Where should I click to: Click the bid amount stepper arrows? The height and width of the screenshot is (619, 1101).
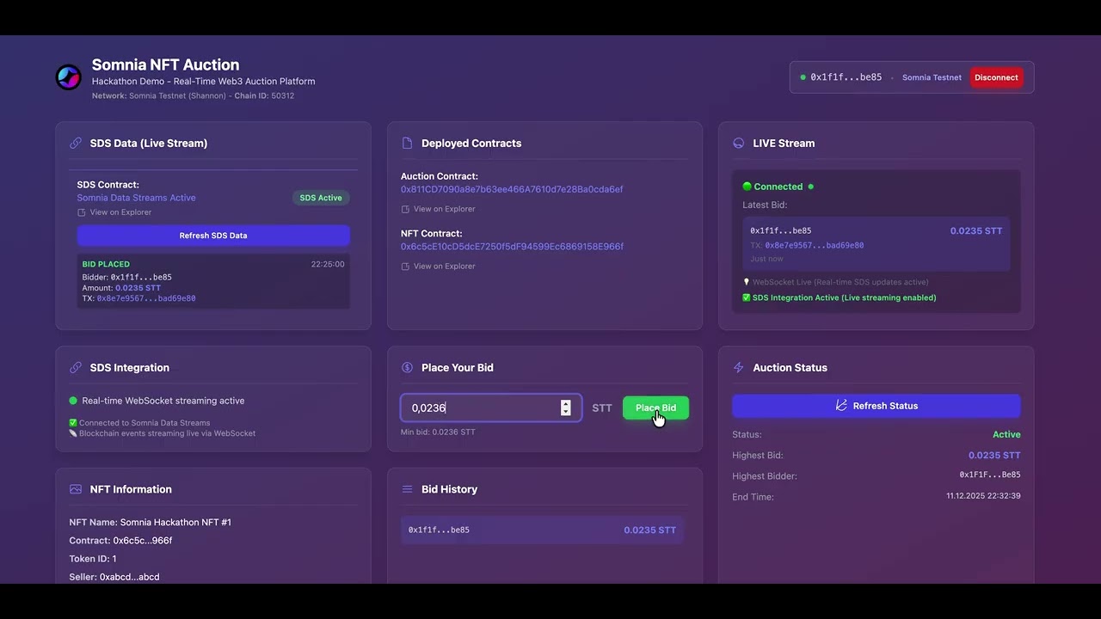click(x=565, y=408)
